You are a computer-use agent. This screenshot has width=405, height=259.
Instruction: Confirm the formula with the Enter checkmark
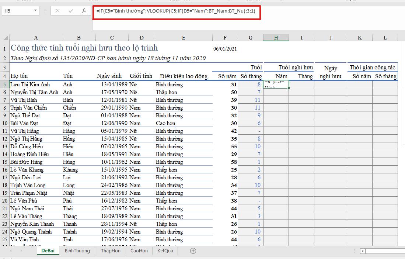[x=71, y=11]
